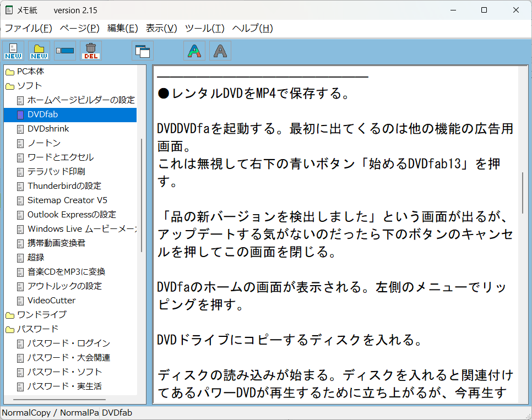This screenshot has height=420, width=532.
Task: Open the ヘルプ(H) menu
Action: coord(252,28)
